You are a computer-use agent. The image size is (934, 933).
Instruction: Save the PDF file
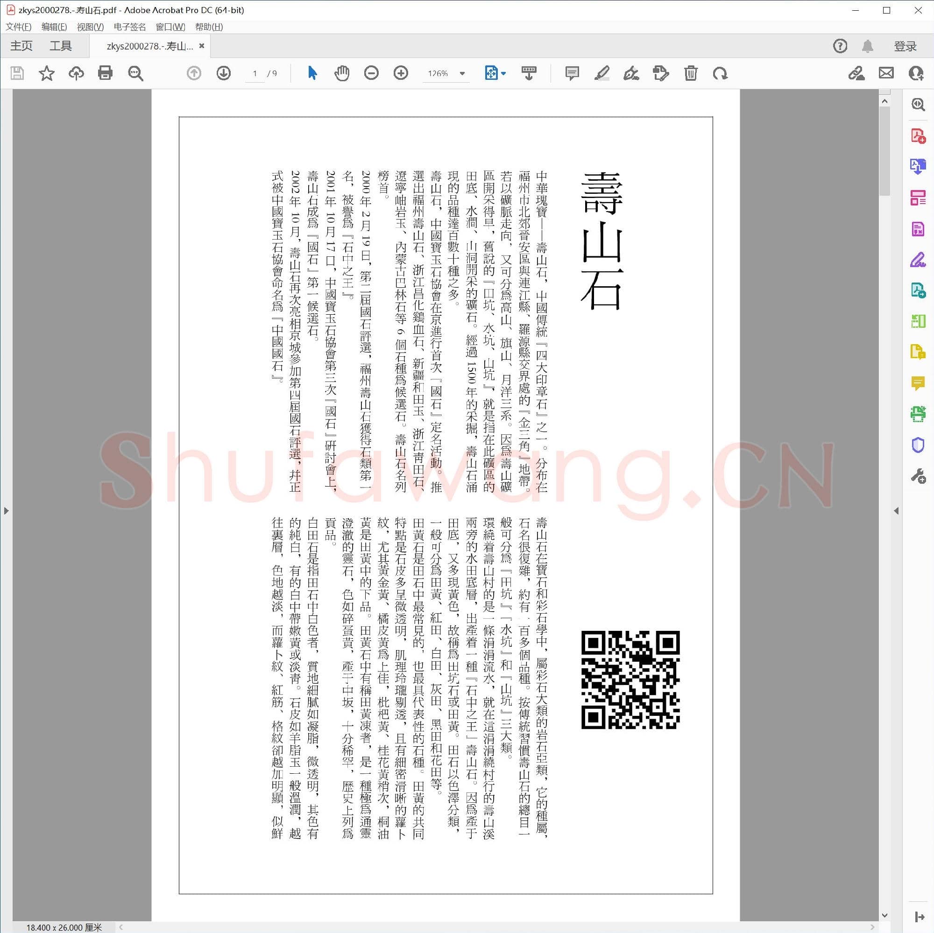point(17,73)
